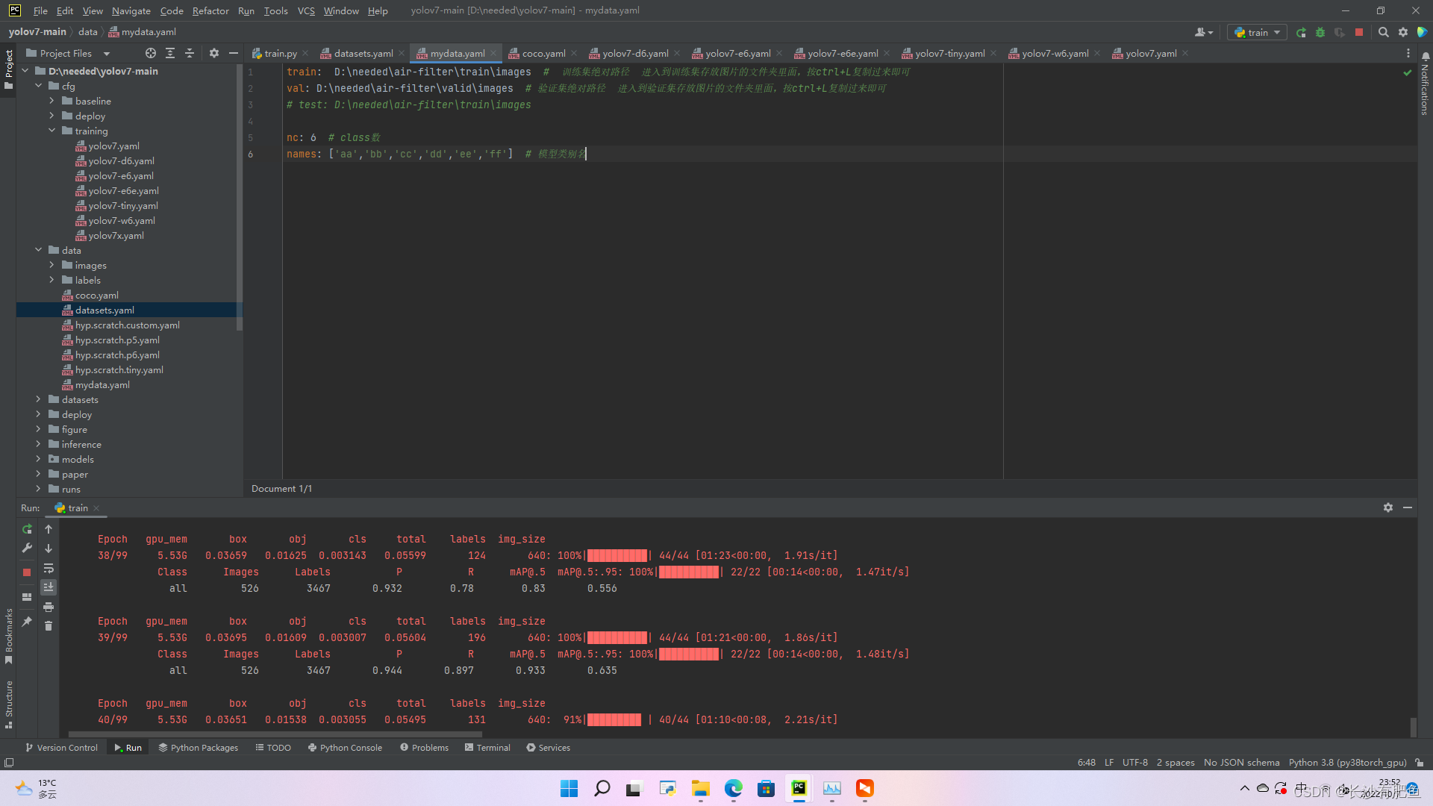Image resolution: width=1433 pixels, height=806 pixels.
Task: Expand the images folder
Action: click(x=51, y=265)
